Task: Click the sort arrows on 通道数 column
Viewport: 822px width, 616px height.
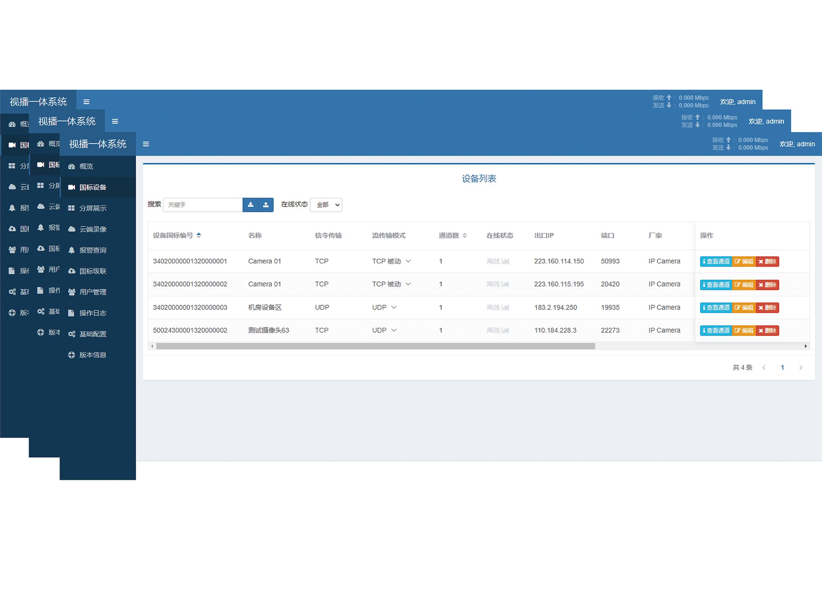Action: [464, 235]
